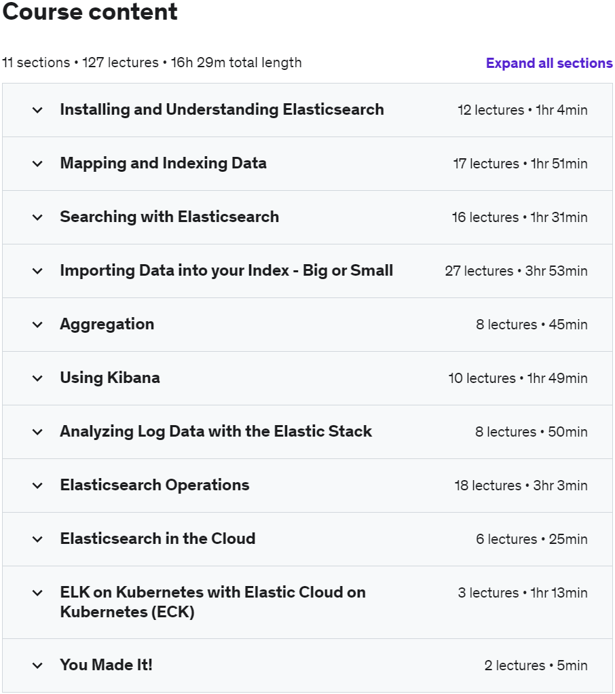
Task: Toggle the Aggregation section chevron
Action: coord(37,325)
